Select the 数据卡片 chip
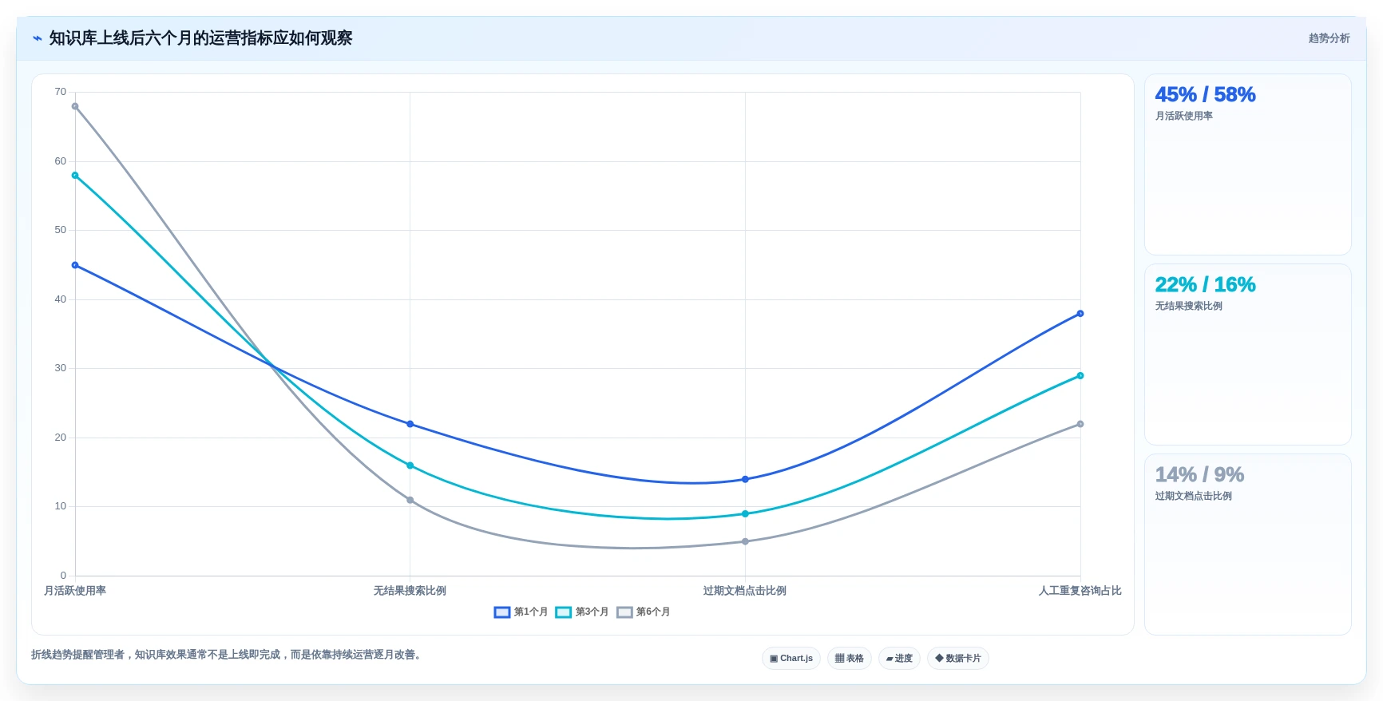Viewport: 1383px width, 701px height. click(958, 659)
